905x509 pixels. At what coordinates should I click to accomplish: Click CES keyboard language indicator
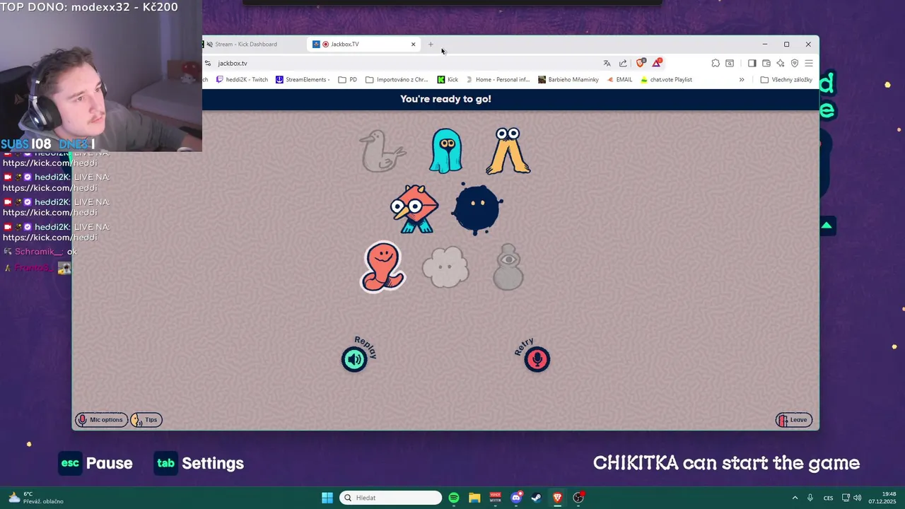pyautogui.click(x=828, y=498)
